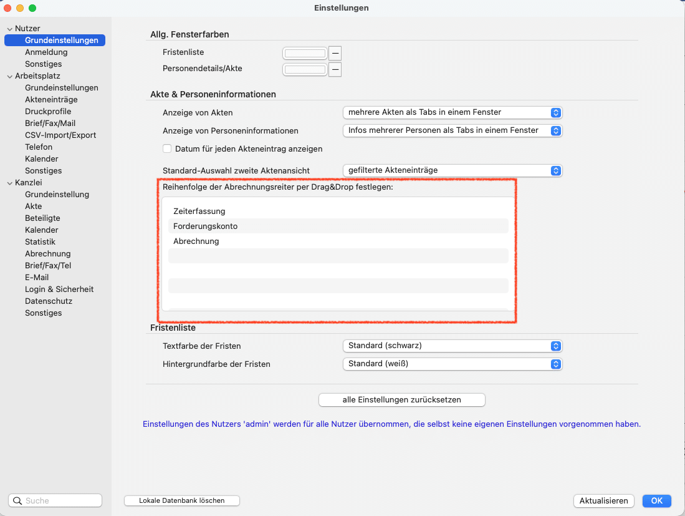The width and height of the screenshot is (685, 516).
Task: Open Hintergrundfarbe der Fristen dropdown
Action: pos(453,364)
